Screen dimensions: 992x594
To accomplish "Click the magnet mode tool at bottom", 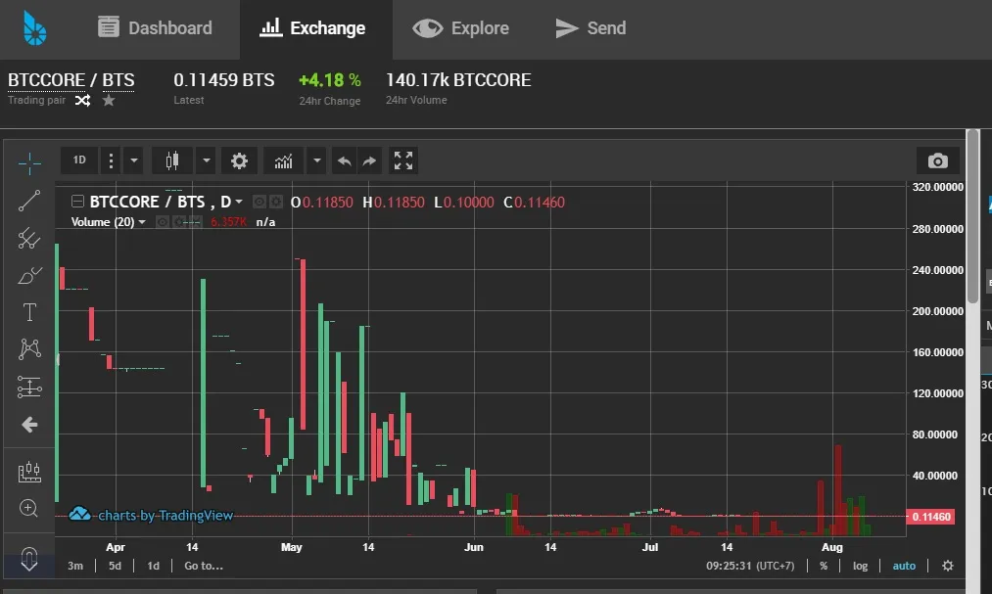I will point(29,559).
